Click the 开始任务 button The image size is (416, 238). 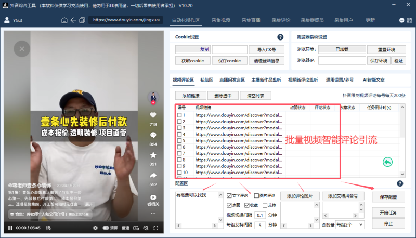[388, 213]
